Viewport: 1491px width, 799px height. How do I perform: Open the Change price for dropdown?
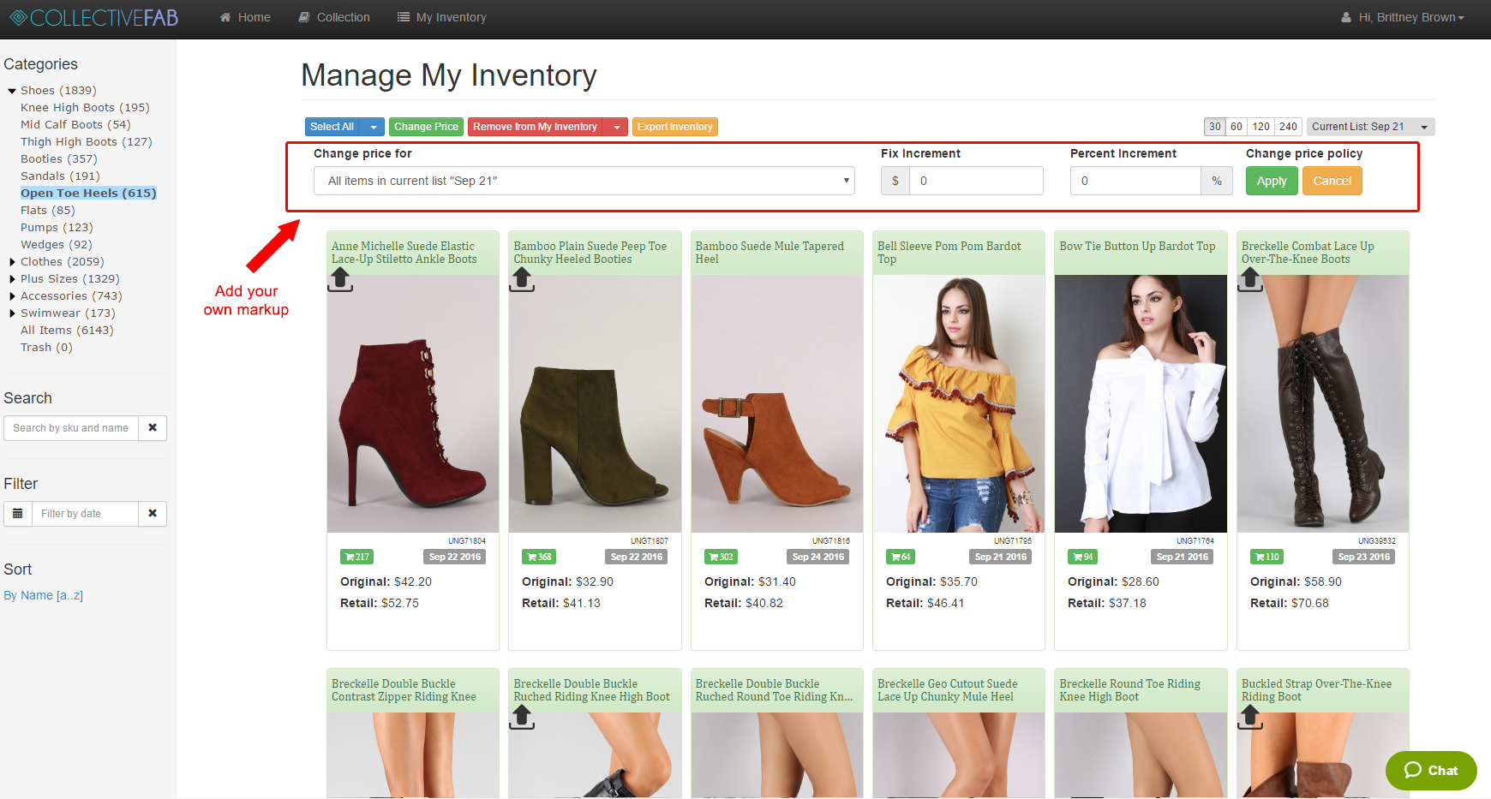click(x=584, y=181)
